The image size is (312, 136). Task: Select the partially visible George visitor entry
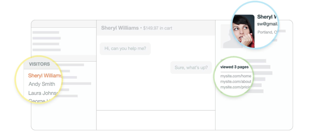[40, 101]
